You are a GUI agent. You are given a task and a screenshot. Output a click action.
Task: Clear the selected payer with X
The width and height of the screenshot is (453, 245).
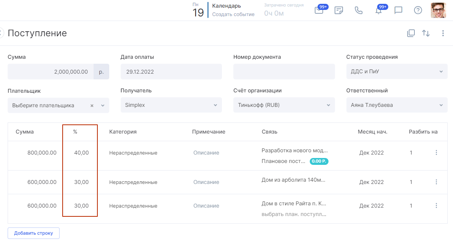click(x=92, y=106)
